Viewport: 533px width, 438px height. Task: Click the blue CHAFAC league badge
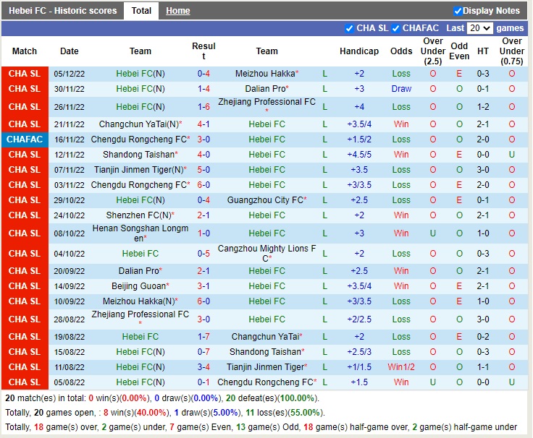click(25, 139)
